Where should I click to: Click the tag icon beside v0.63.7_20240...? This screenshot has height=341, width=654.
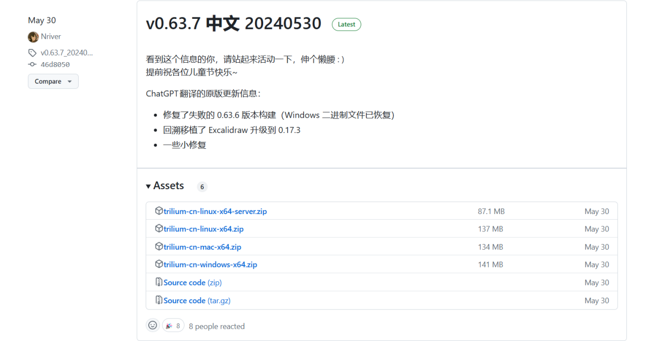[32, 53]
